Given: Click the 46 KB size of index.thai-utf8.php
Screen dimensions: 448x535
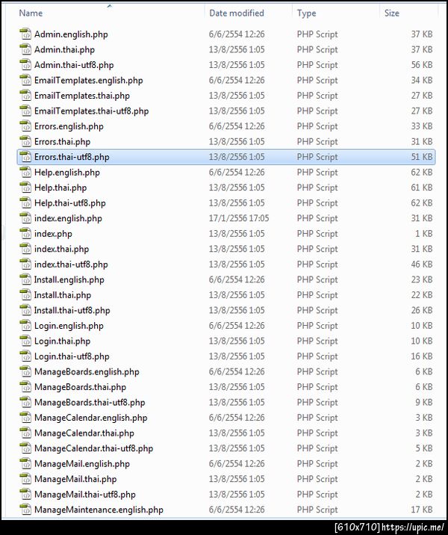Looking at the screenshot, I should pyautogui.click(x=422, y=265).
